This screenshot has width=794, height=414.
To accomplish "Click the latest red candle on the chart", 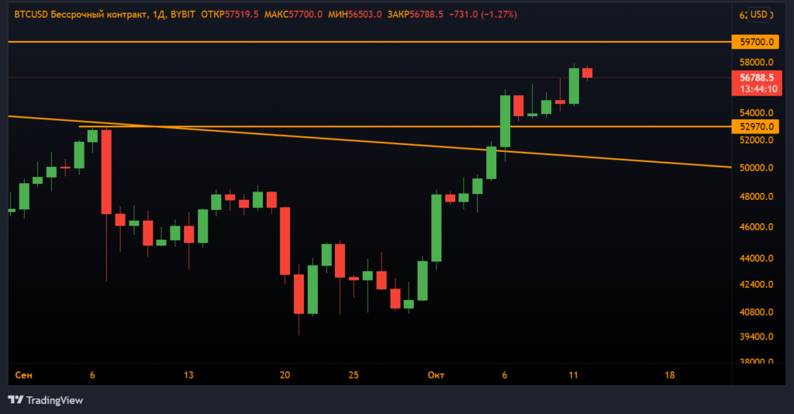I will pyautogui.click(x=587, y=73).
